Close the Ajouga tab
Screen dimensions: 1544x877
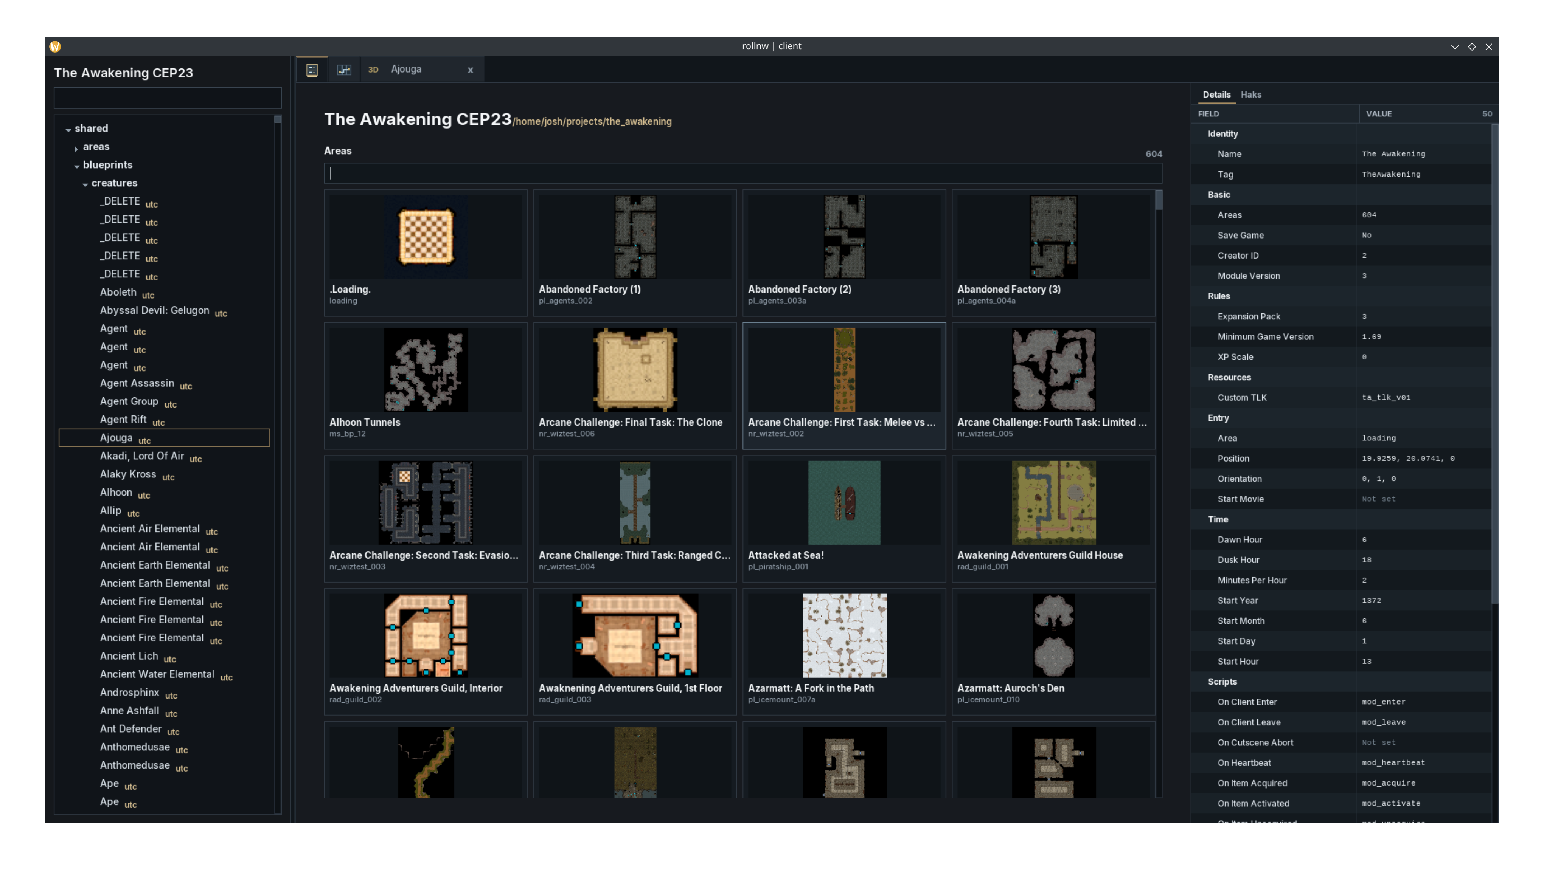470,70
